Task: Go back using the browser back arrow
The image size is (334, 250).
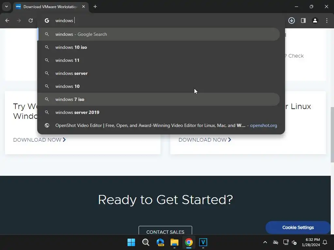Action: coord(7,21)
